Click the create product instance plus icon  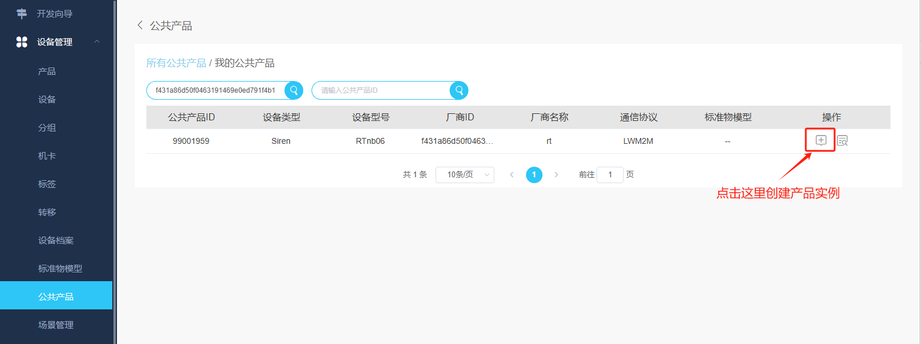(820, 140)
